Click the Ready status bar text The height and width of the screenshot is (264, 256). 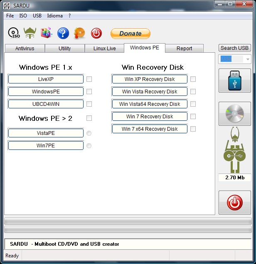point(12,256)
